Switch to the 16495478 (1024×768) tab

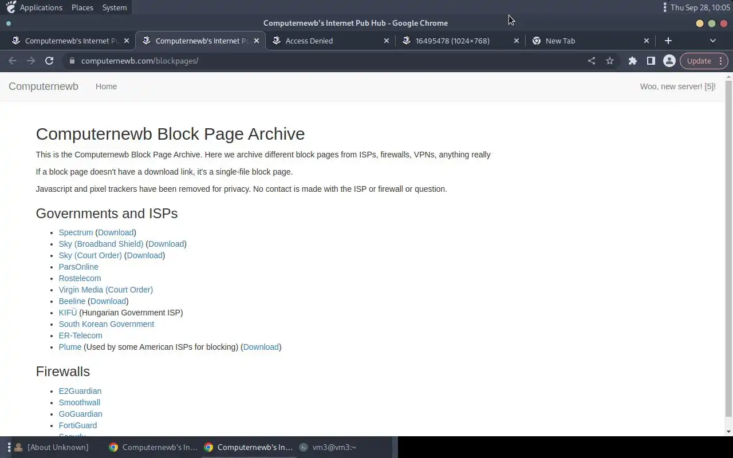[460, 41]
